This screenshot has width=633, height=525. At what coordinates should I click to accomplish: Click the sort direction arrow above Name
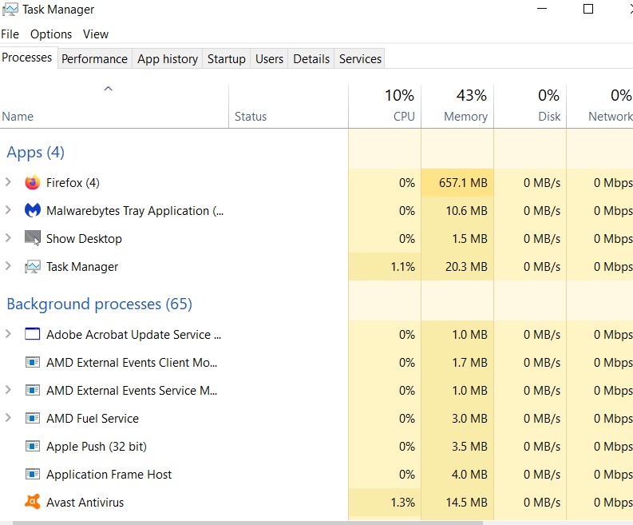(109, 89)
